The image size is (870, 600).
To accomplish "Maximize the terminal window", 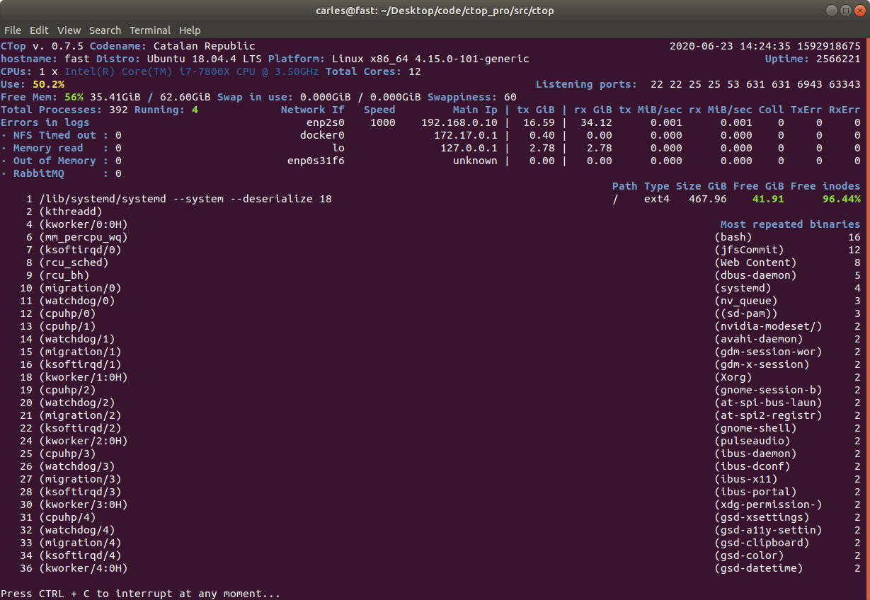I will 845,10.
